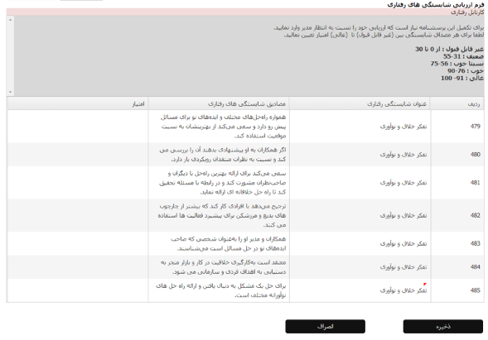Click تفکر خلاق و نوآوری in row 484

pos(403,267)
